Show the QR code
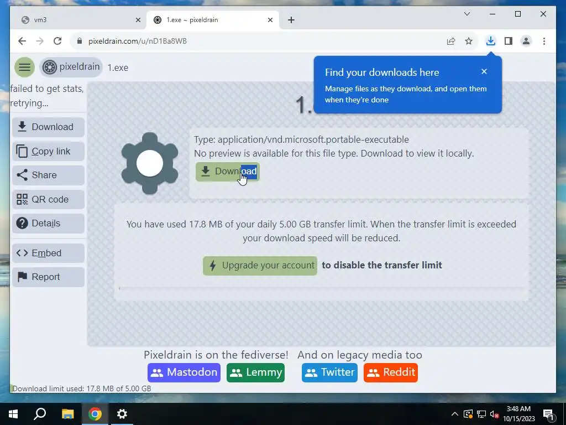Screen dimensions: 566x425 [49, 199]
